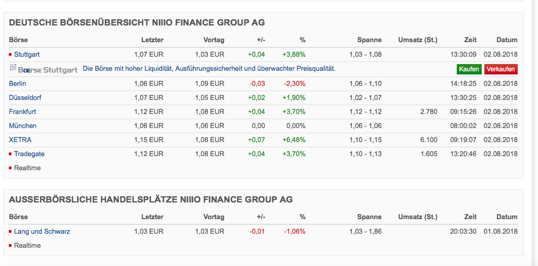Click the Umsatz (St.) header in Börsenübersicht
Viewport: 538px width, 266px height.
[417, 40]
